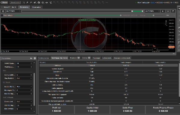Open the Ordres tab
The width and height of the screenshot is (180, 115).
click(86, 58)
